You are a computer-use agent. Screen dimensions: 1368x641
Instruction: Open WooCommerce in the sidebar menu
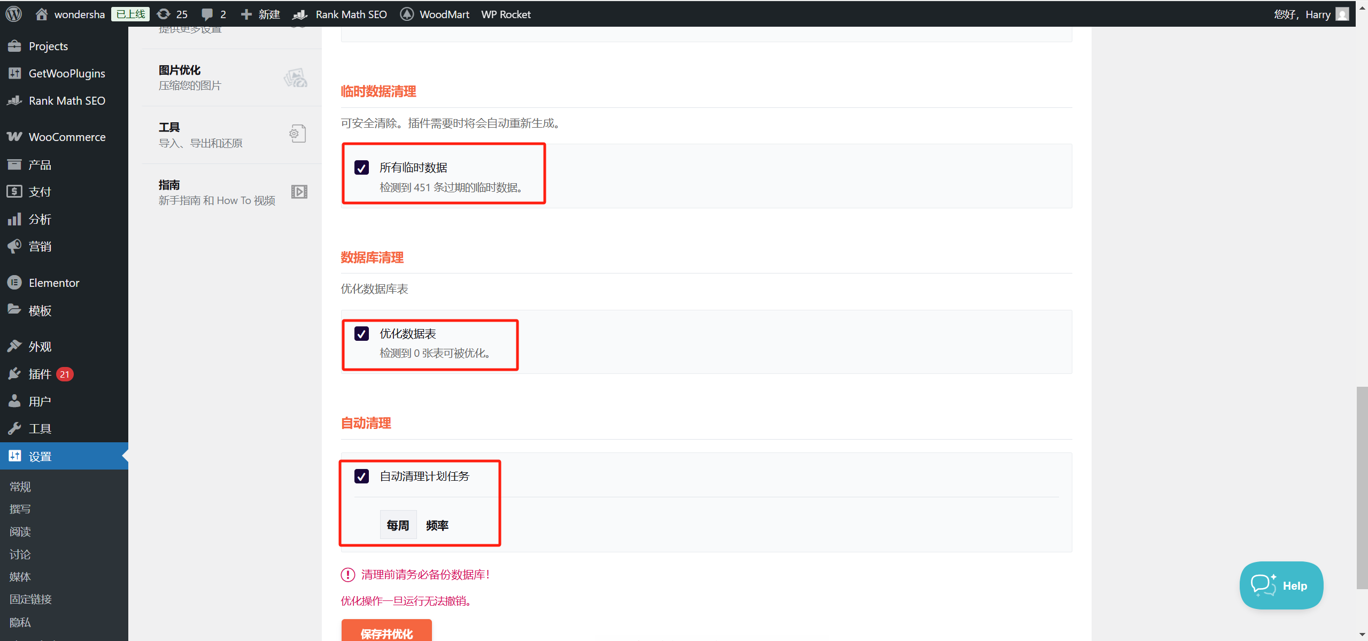pyautogui.click(x=67, y=137)
